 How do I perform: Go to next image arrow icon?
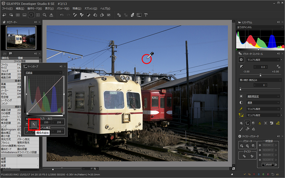(x=11, y=15)
